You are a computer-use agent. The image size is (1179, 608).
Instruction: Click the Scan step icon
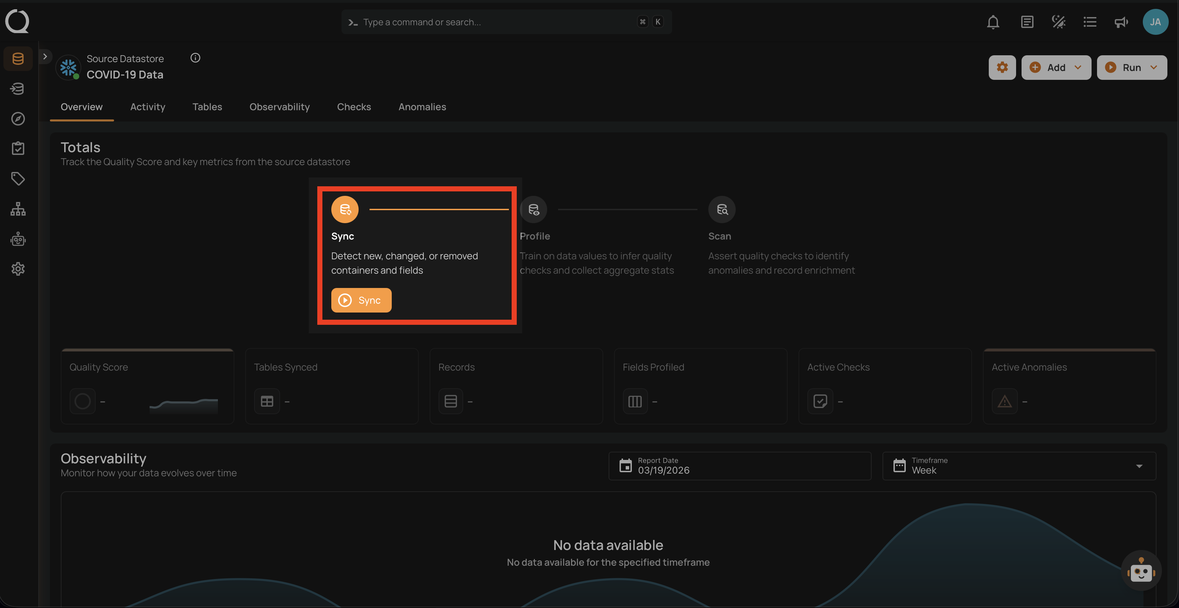[x=722, y=209]
